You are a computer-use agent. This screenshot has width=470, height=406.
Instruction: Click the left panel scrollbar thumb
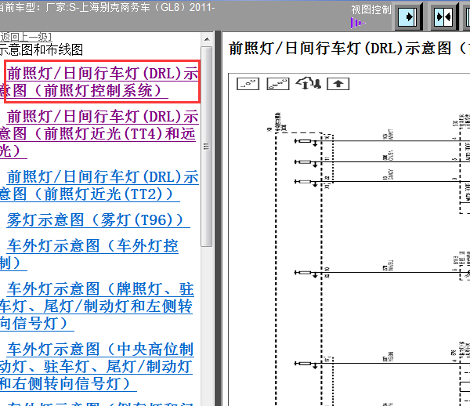click(207, 147)
